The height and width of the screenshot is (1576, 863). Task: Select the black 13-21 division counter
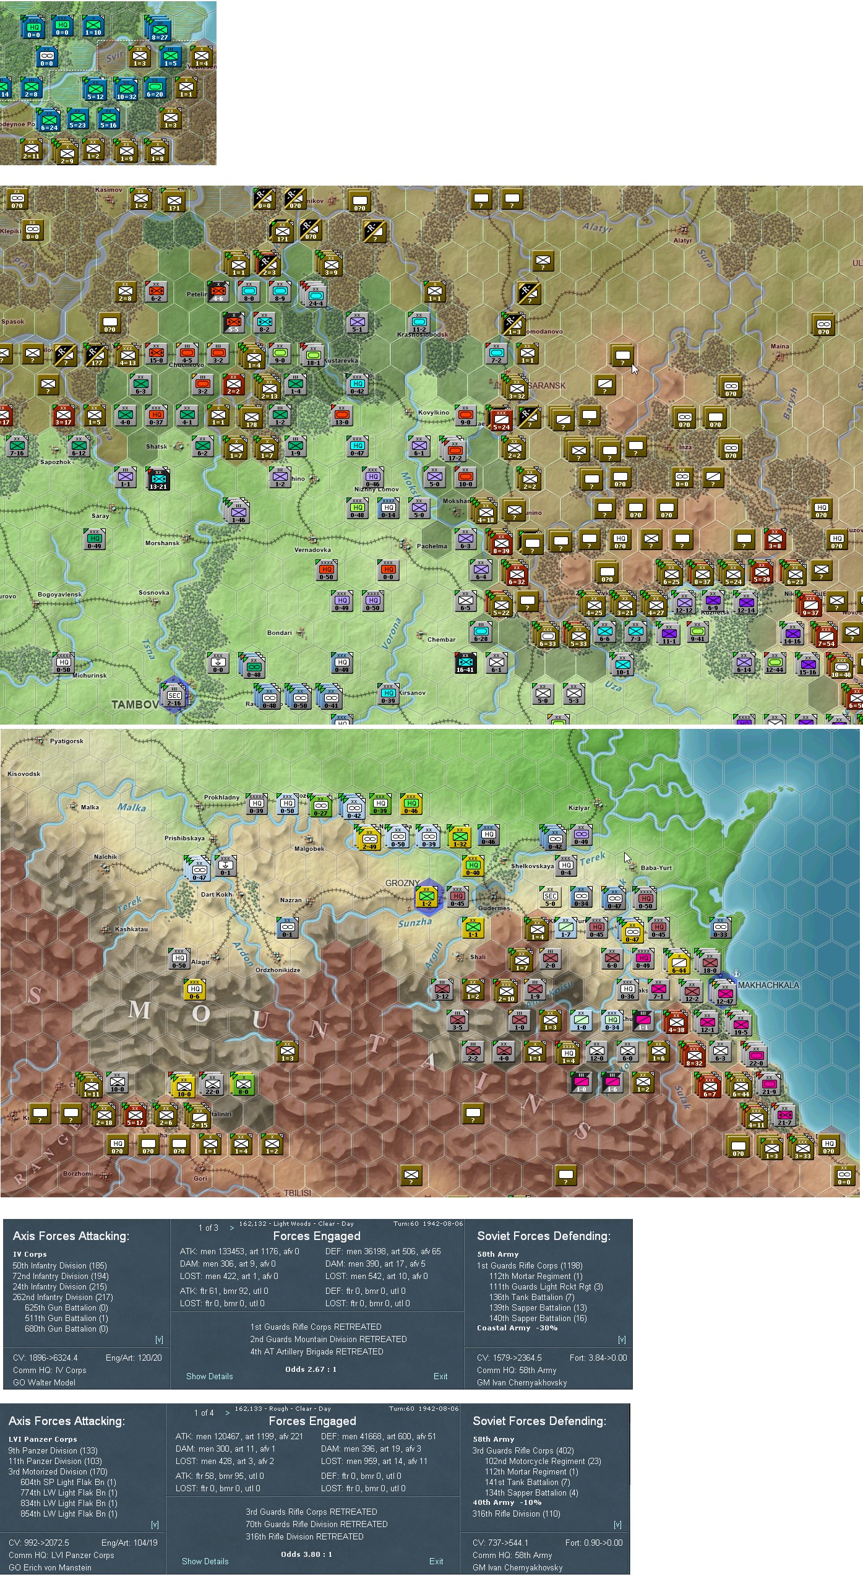click(158, 479)
